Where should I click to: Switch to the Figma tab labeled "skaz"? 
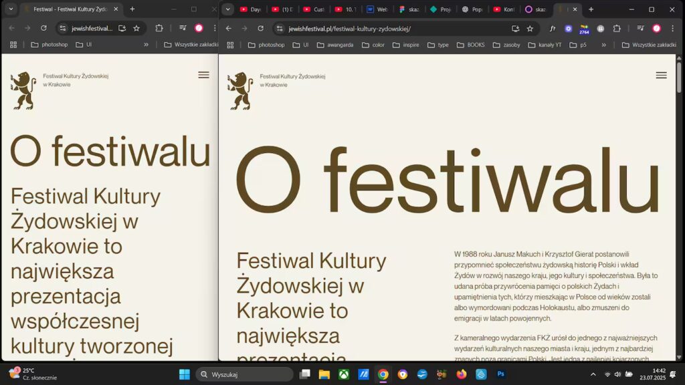pos(407,9)
